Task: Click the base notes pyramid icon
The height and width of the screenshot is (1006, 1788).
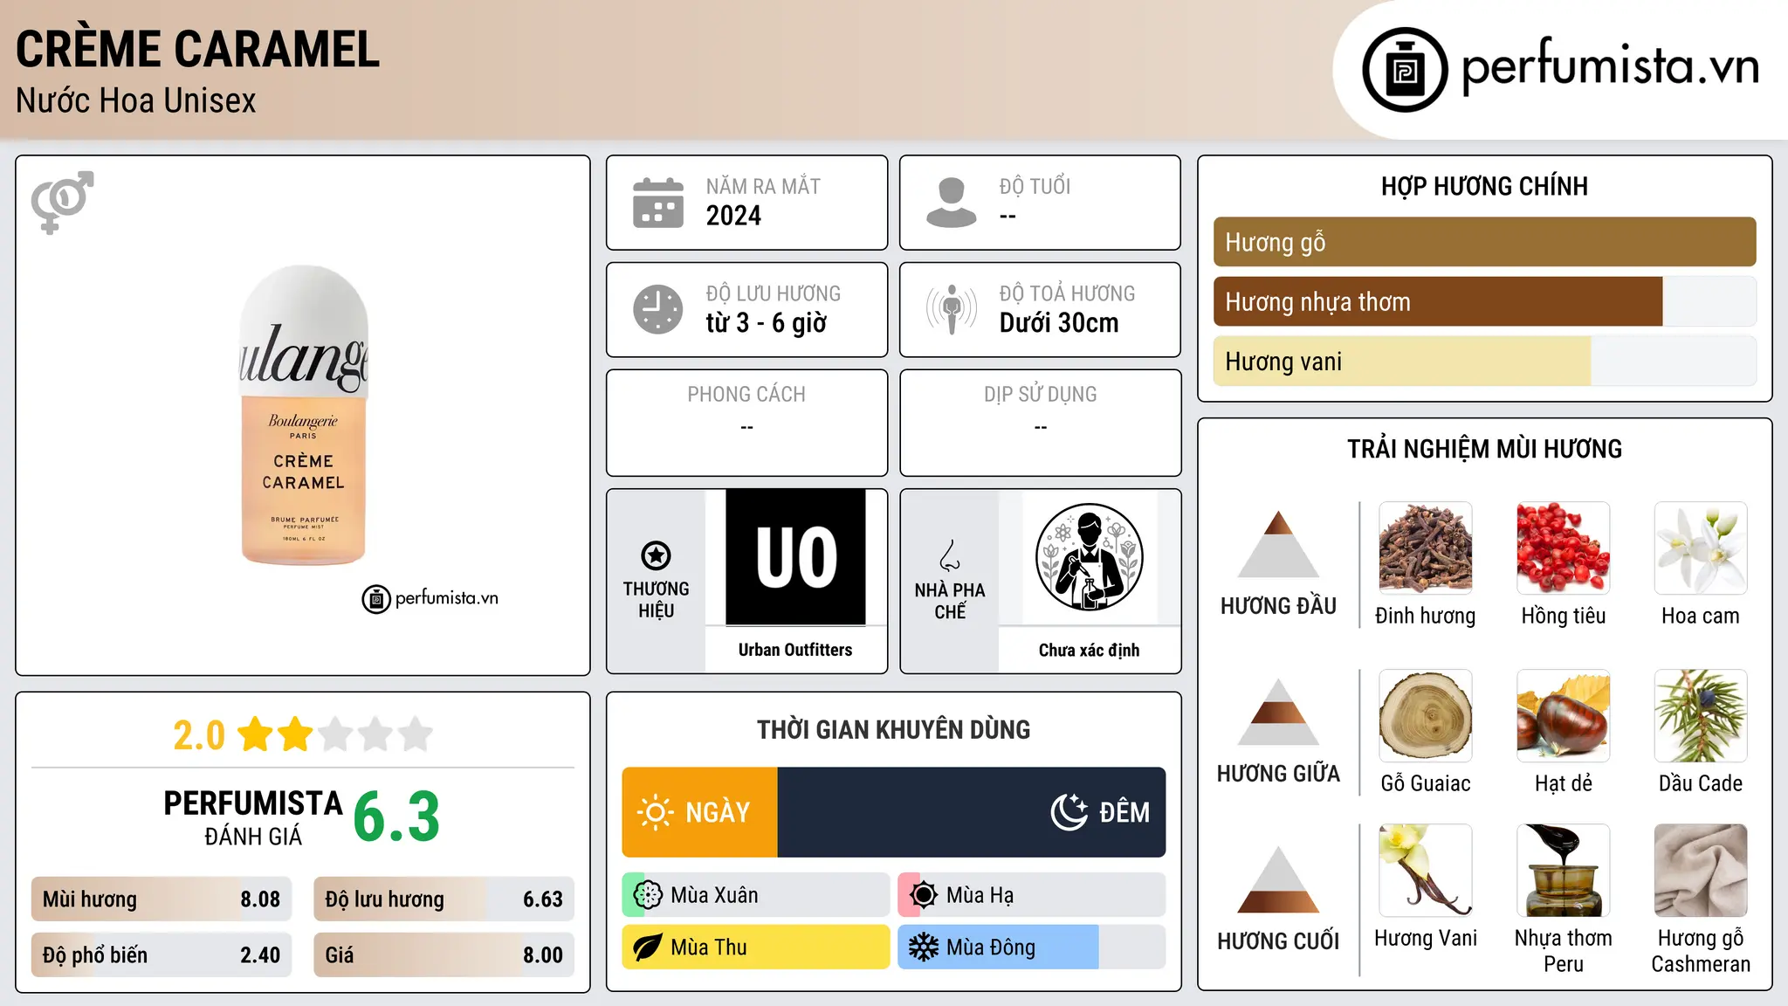Action: pos(1278,879)
